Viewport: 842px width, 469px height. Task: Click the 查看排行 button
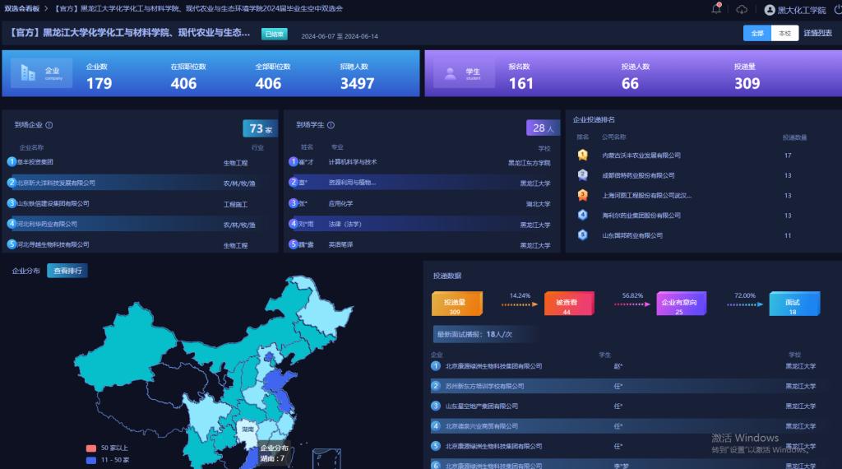pyautogui.click(x=67, y=271)
